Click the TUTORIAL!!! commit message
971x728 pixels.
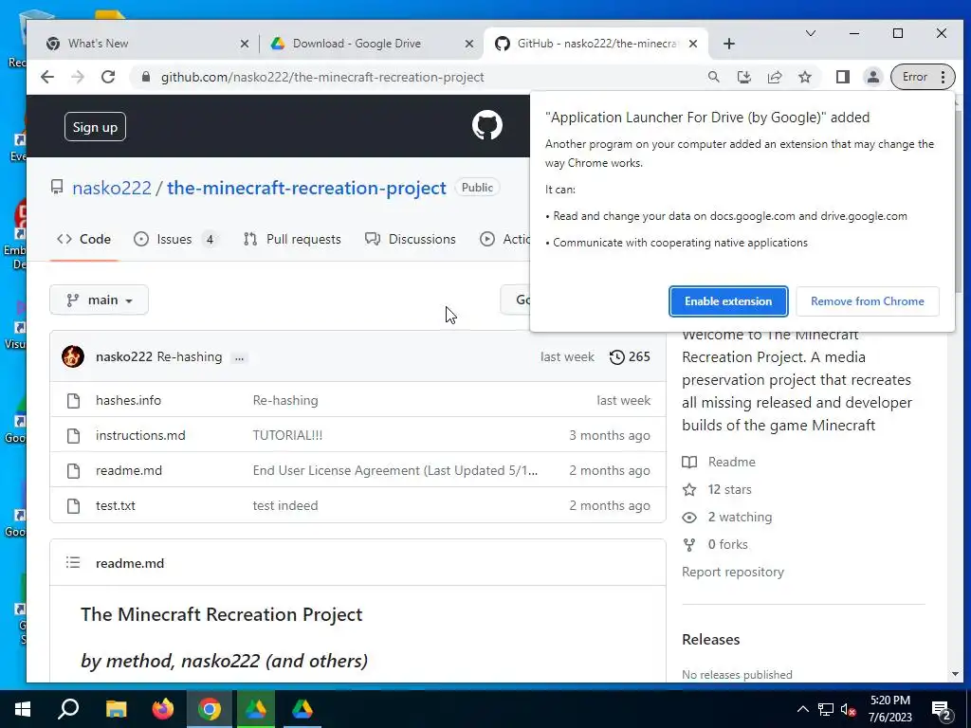tap(287, 435)
